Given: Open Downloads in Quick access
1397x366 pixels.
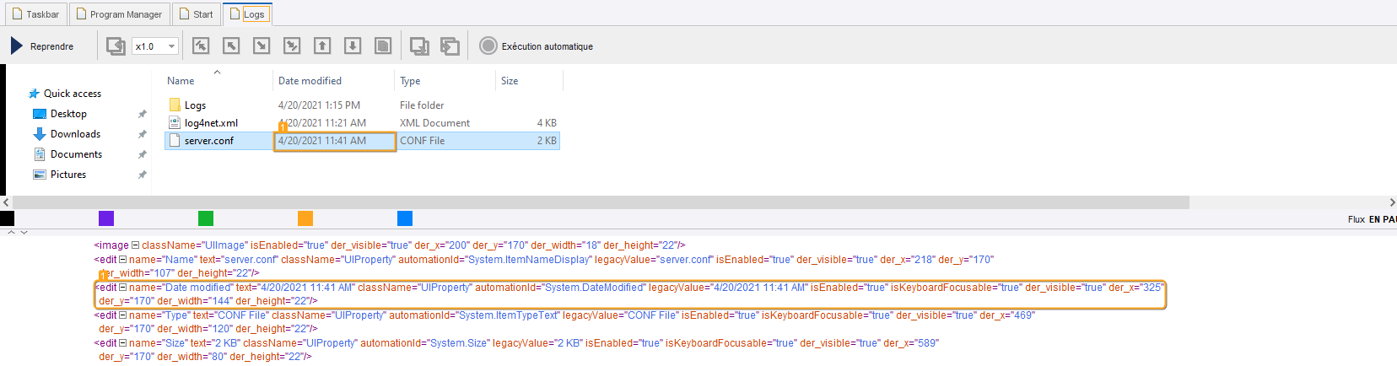Looking at the screenshot, I should [75, 134].
